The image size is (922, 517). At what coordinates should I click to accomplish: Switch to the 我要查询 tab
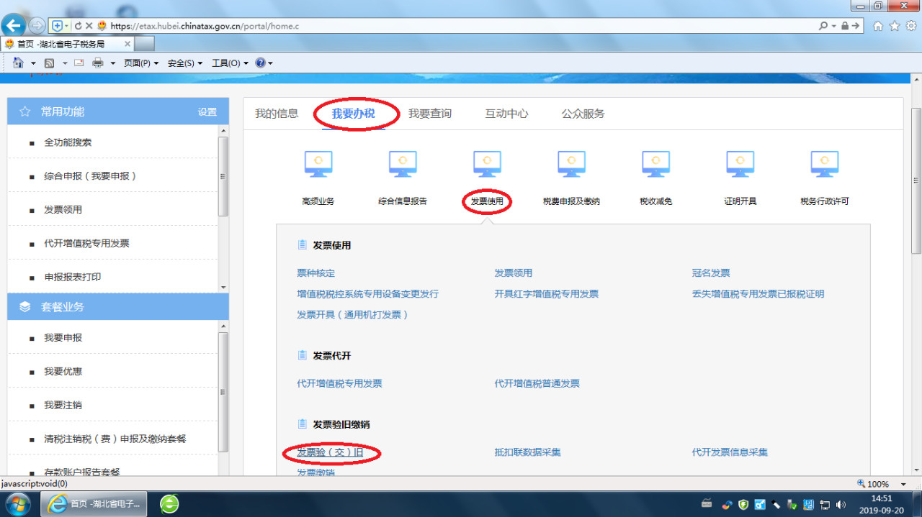[430, 114]
